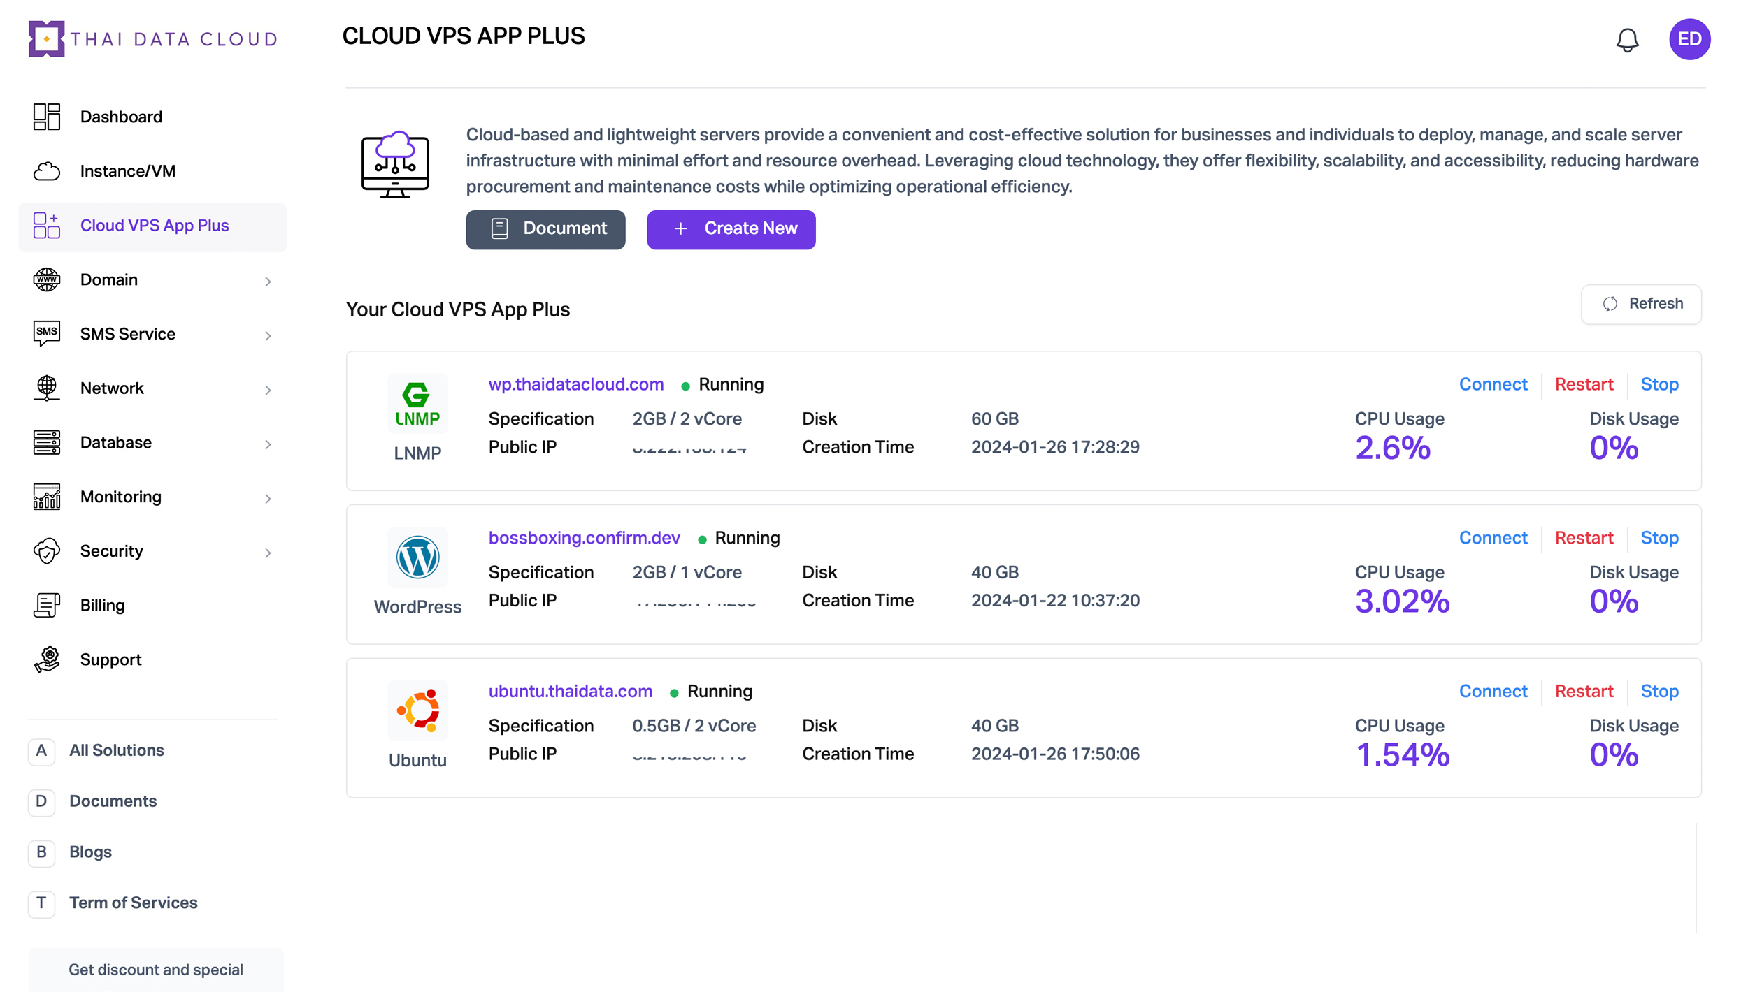Open the wp.thaidatacloud.com hostname link
1748x992 pixels.
tap(575, 384)
